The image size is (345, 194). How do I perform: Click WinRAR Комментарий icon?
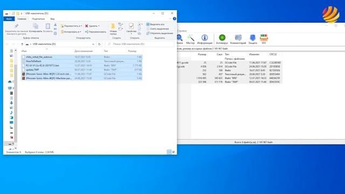point(238,39)
